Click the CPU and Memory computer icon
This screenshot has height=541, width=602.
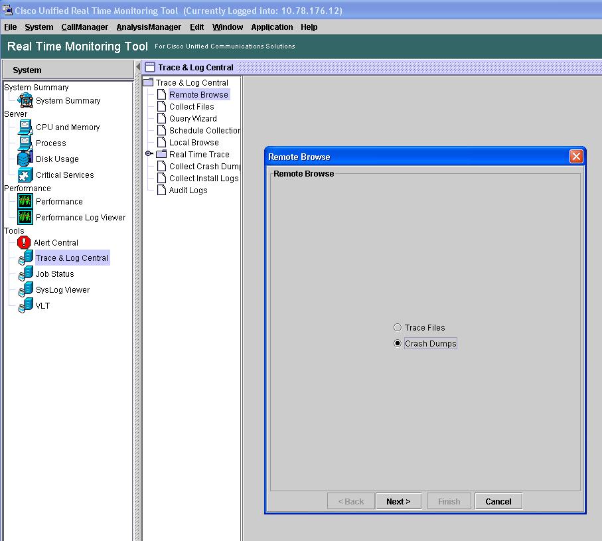25,127
